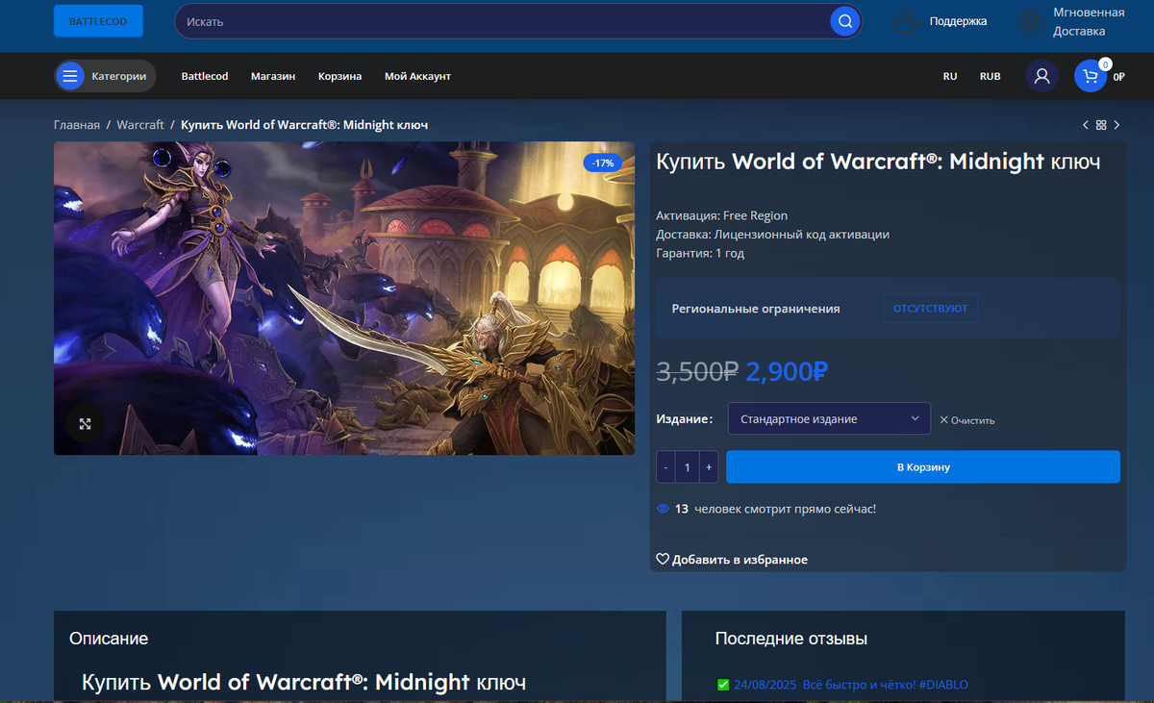Click the -17% discount badge
The height and width of the screenshot is (703, 1154).
click(x=603, y=163)
